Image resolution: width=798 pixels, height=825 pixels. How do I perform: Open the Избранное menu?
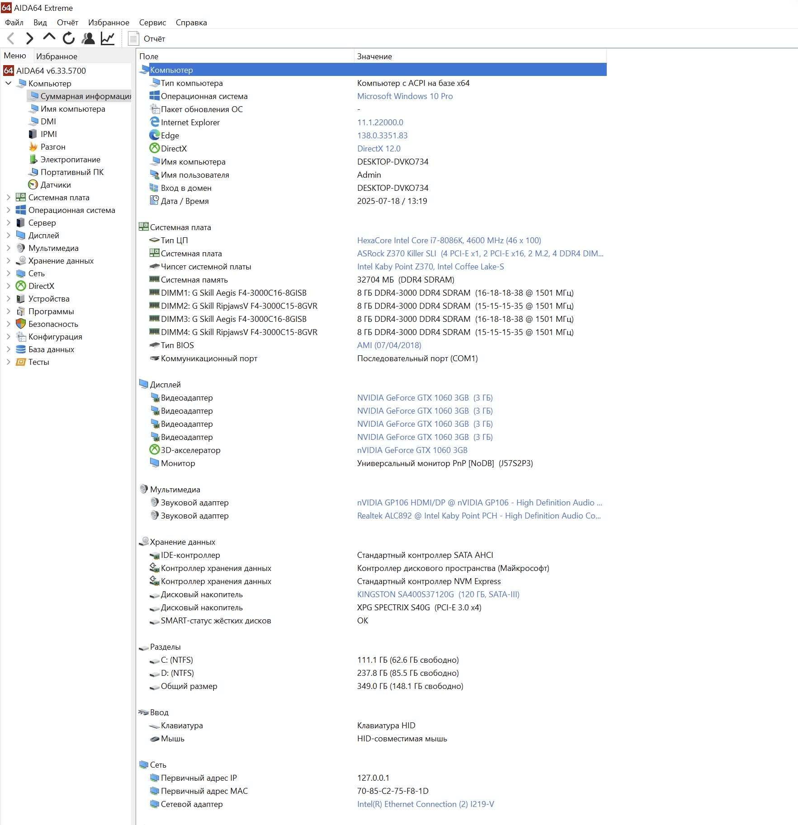coord(109,22)
